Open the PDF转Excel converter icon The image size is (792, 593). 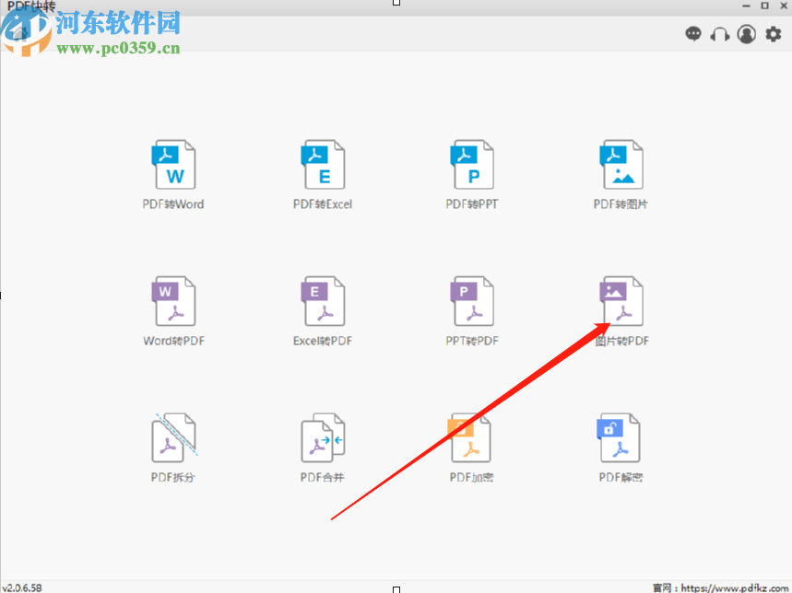point(323,165)
